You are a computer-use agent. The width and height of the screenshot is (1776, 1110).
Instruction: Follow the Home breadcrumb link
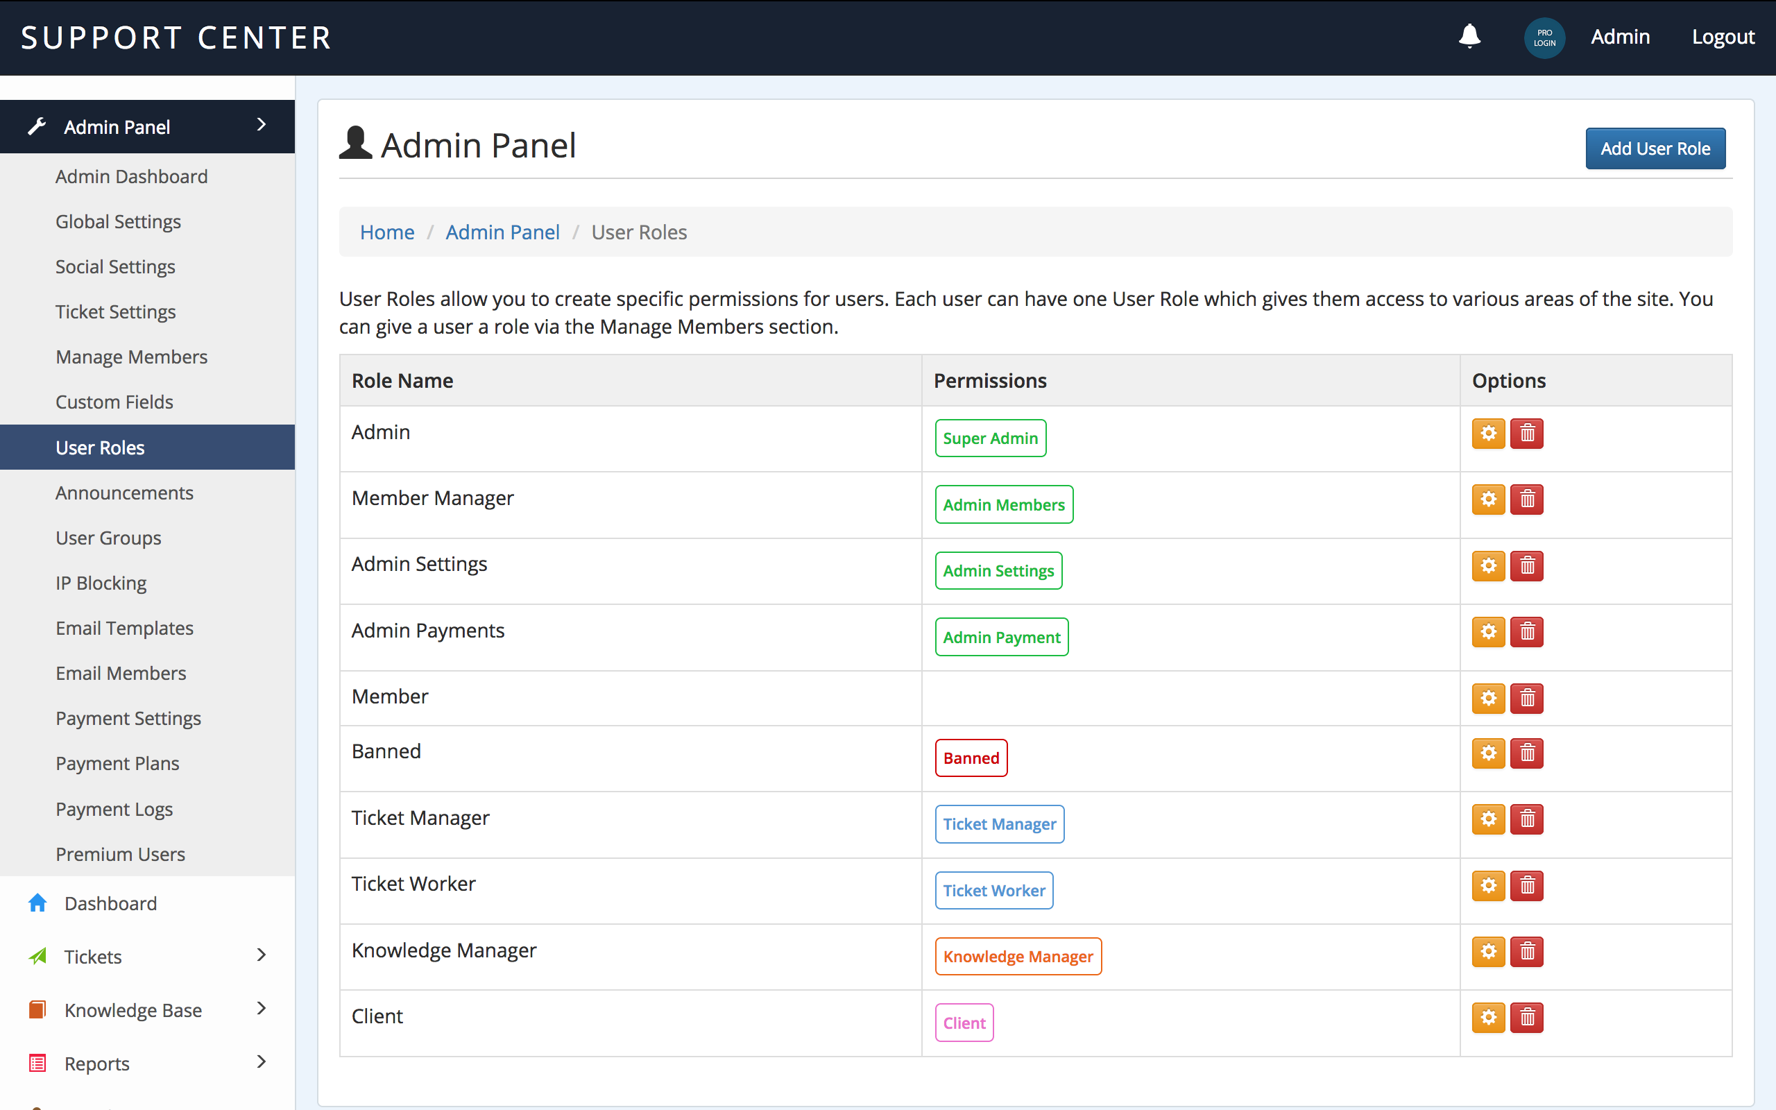[x=386, y=232]
